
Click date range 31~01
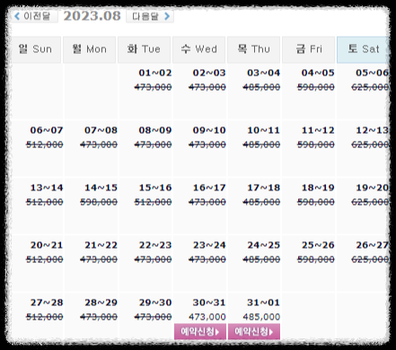point(264,302)
